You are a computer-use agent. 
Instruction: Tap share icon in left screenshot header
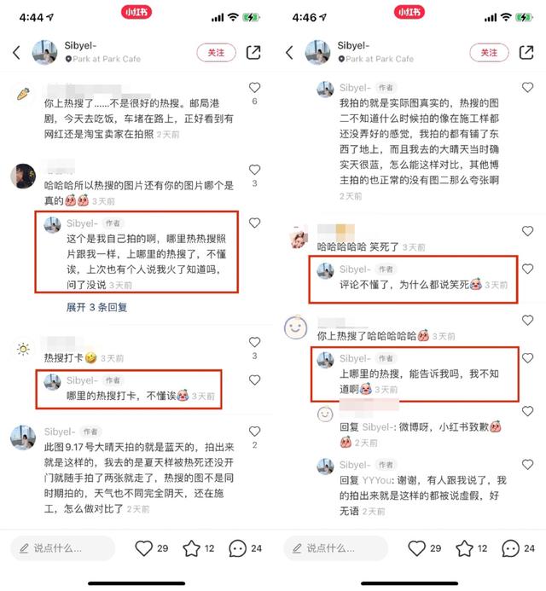click(x=253, y=52)
